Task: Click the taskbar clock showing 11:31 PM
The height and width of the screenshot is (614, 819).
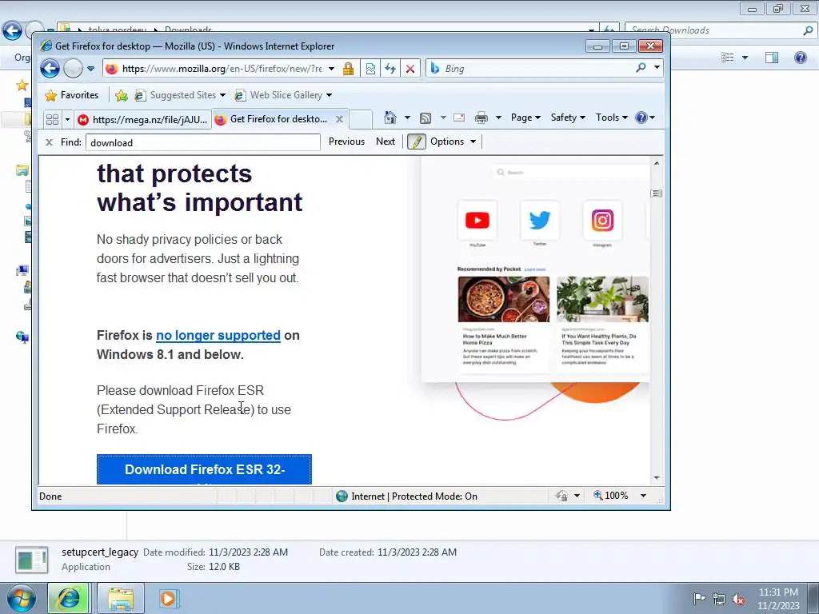Action: click(x=778, y=599)
